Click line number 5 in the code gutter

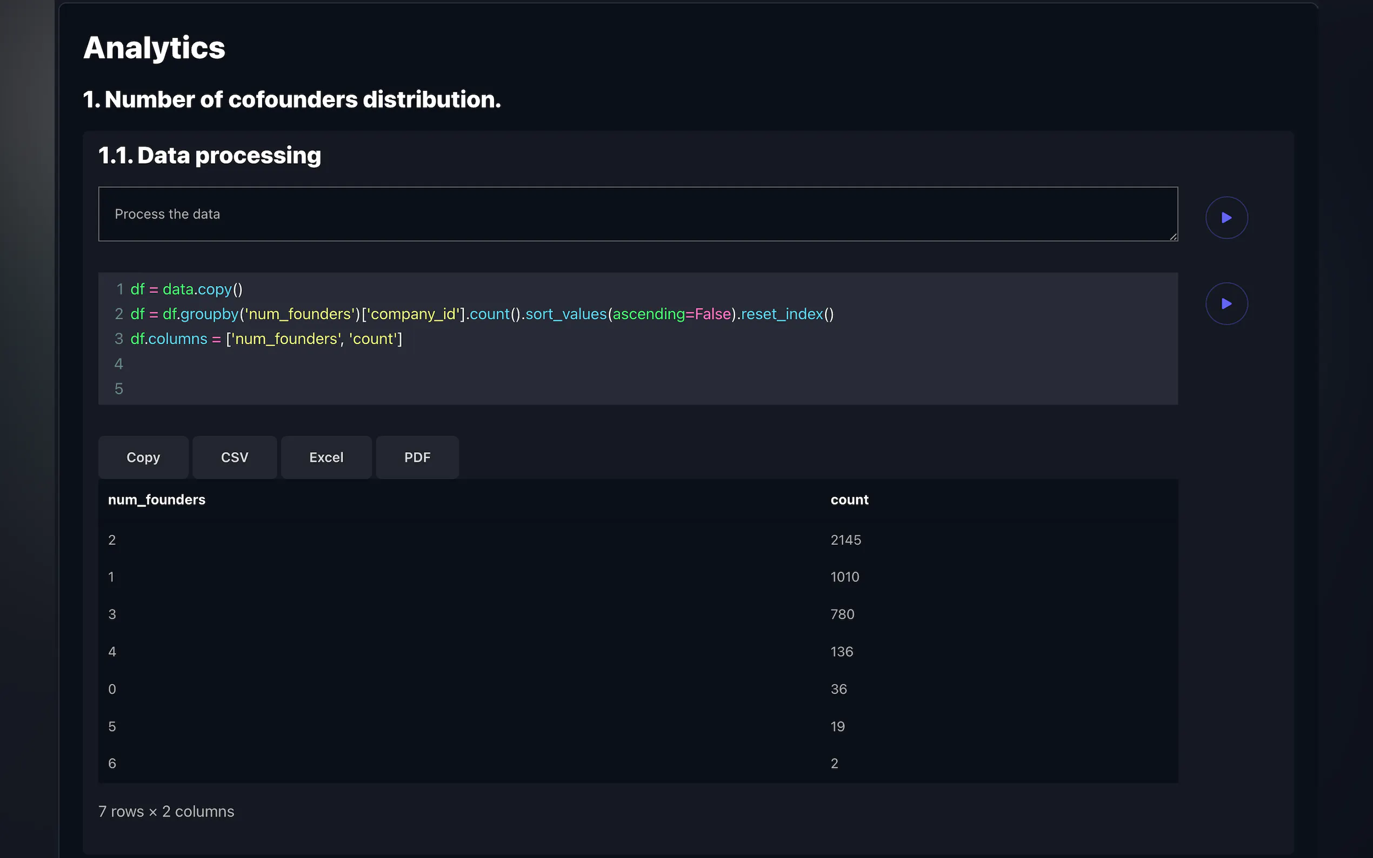pyautogui.click(x=118, y=388)
